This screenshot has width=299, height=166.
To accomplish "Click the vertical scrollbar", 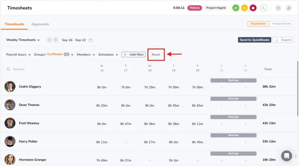I will coord(297,89).
